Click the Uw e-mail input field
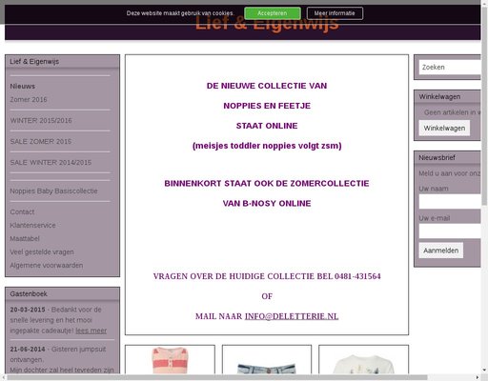The image size is (488, 381). 450,231
